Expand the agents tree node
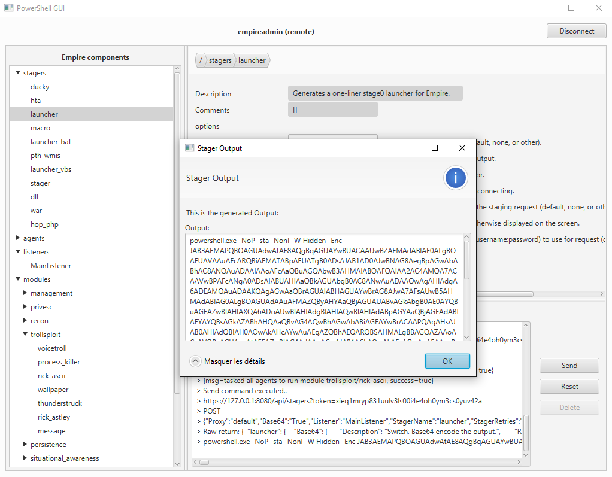The height and width of the screenshot is (477, 612). point(18,238)
